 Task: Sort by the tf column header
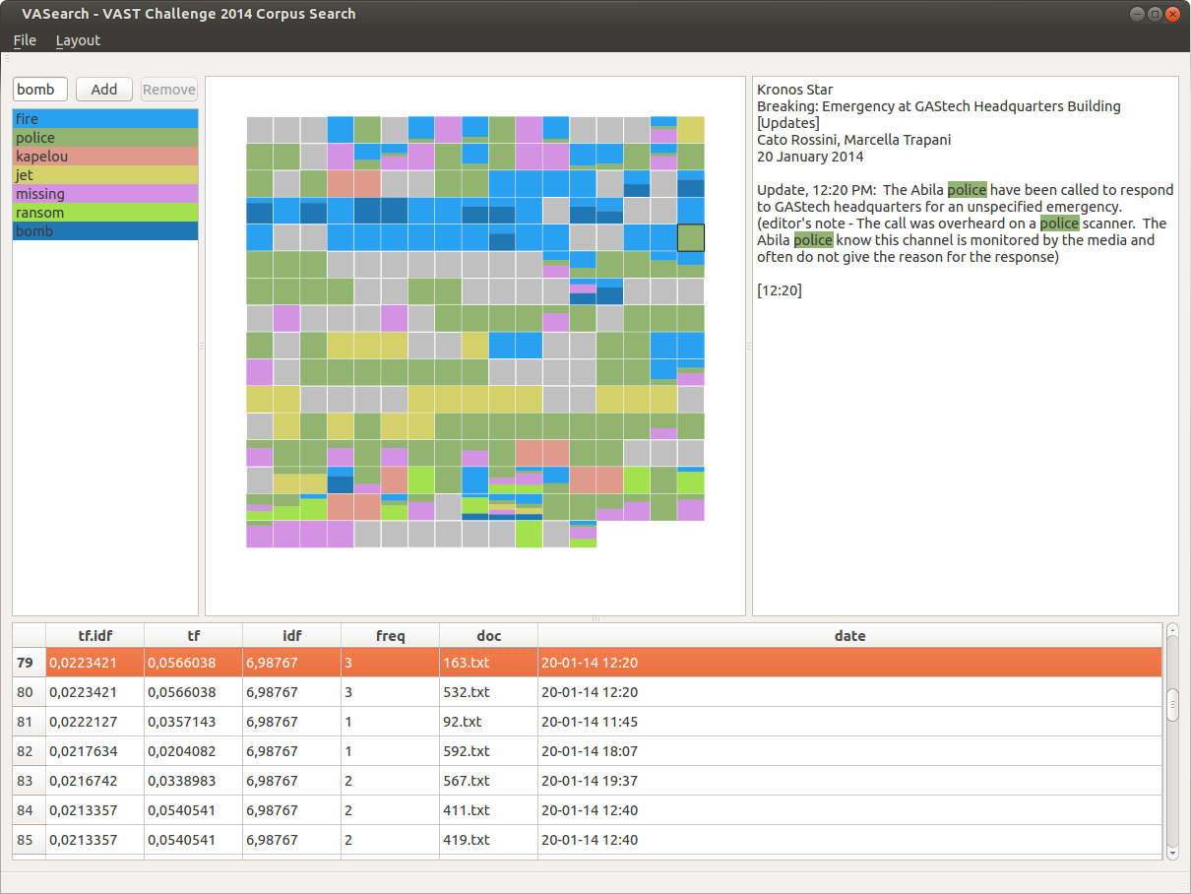tap(194, 636)
